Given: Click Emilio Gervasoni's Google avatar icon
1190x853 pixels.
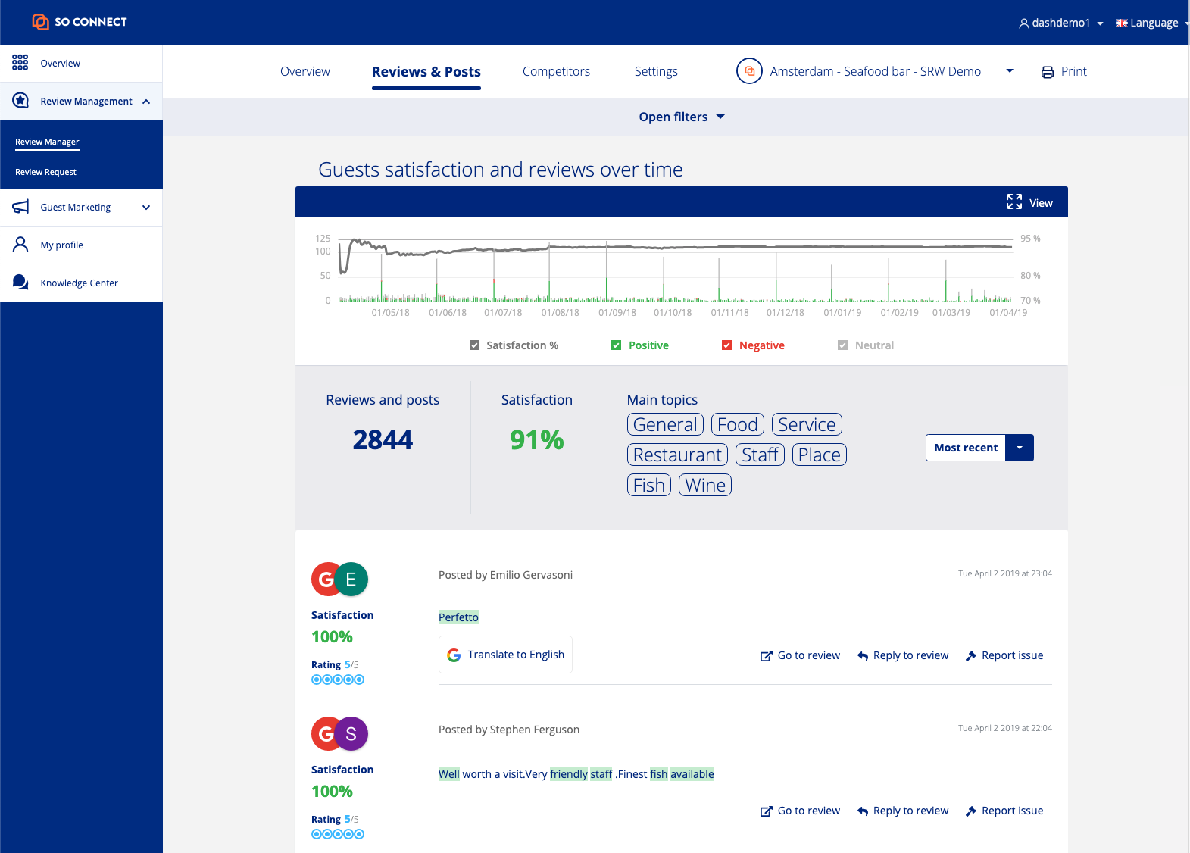Looking at the screenshot, I should click(326, 580).
